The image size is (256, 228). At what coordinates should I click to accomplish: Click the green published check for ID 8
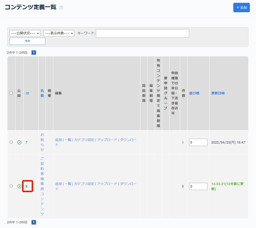pos(20,186)
